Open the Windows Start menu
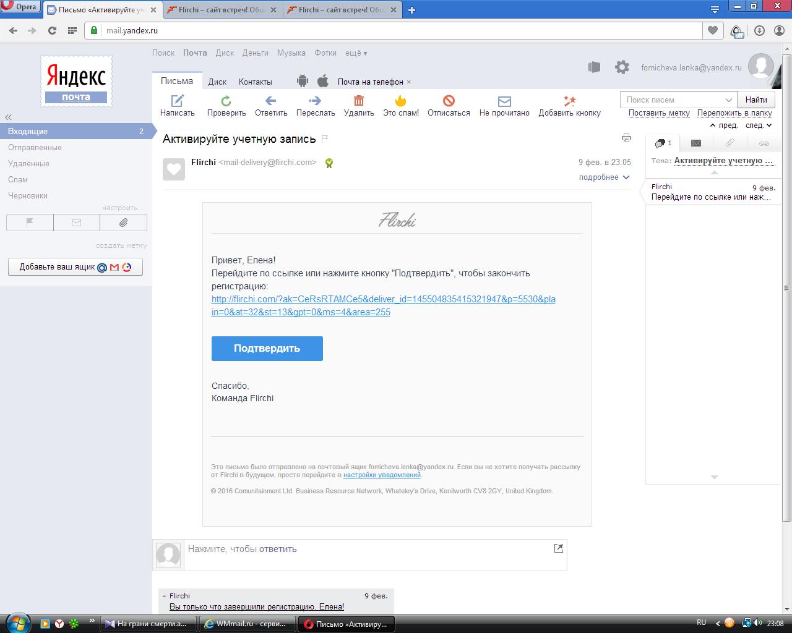Screen dimensions: 792x633 17,622
